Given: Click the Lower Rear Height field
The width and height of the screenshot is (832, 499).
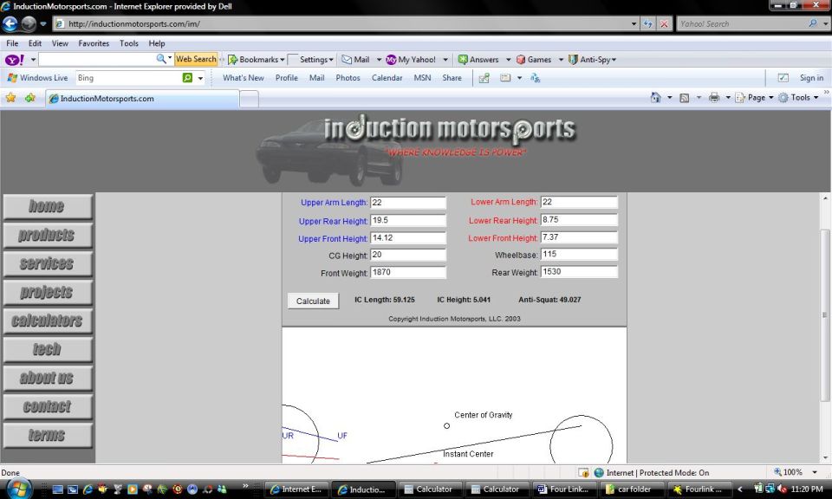Looking at the screenshot, I should click(579, 219).
